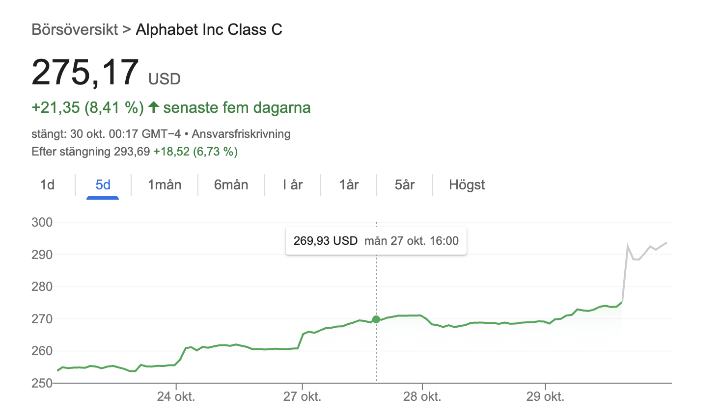Select the 5d time range tab
Viewport: 719px width, 417px height.
pyautogui.click(x=103, y=185)
